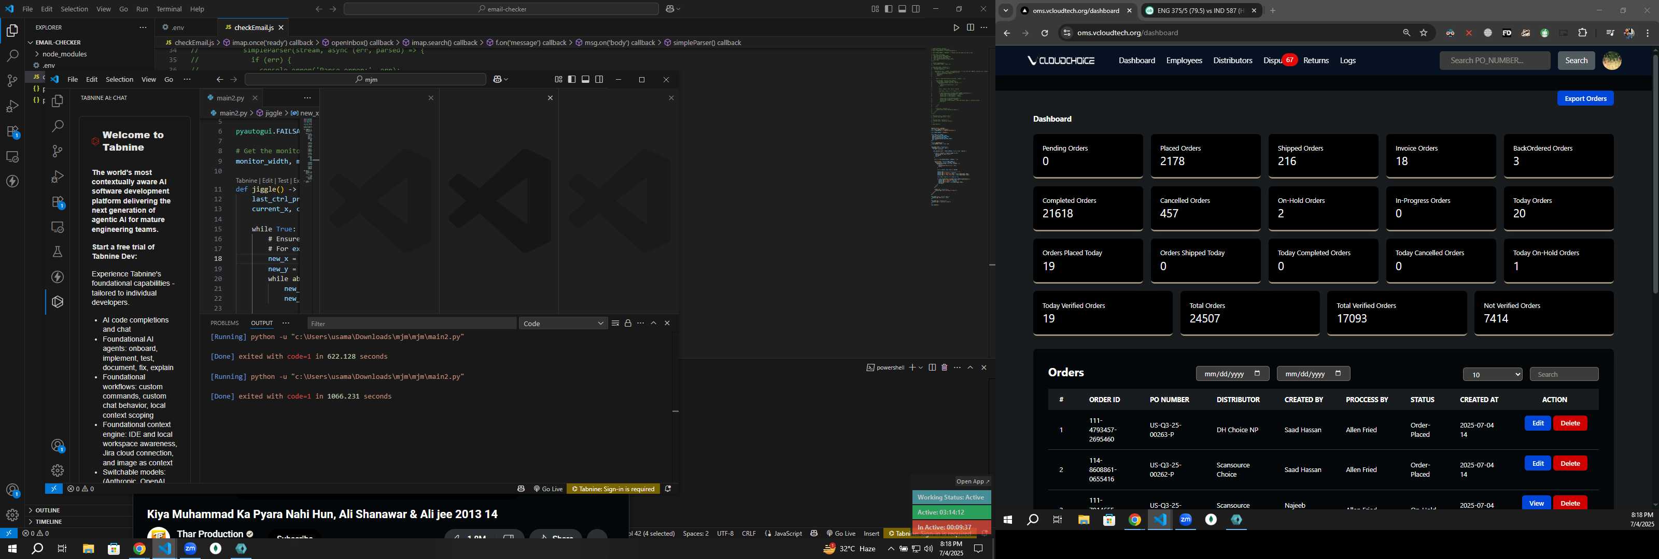Screen dimensions: 1659x559
Task: Toggle Primary Side Bar in mjm window
Action: 572,80
